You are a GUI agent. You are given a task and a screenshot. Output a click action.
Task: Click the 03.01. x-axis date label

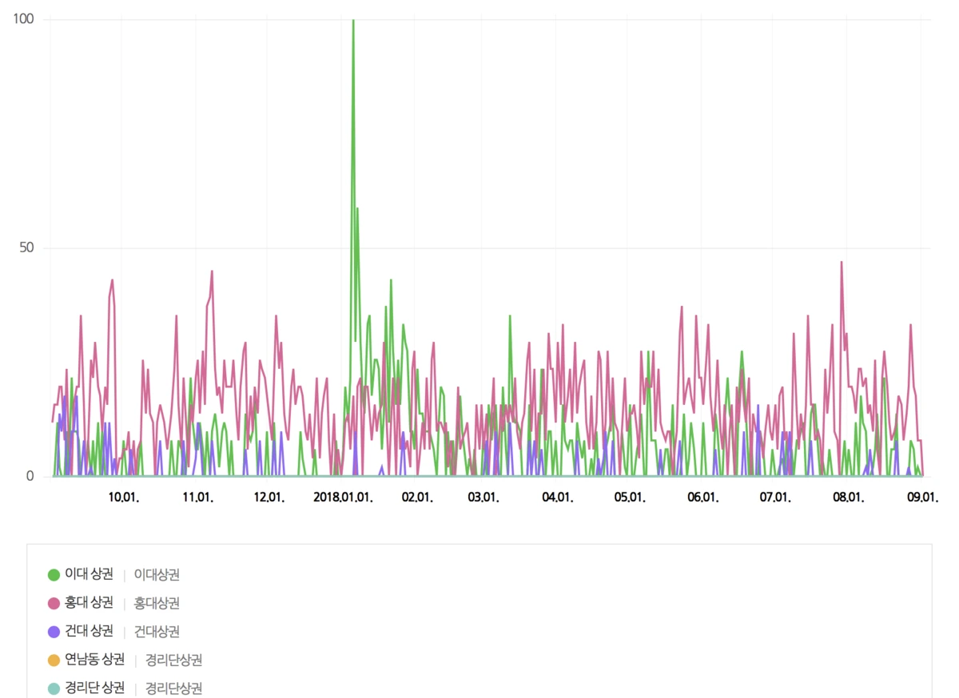coord(483,497)
